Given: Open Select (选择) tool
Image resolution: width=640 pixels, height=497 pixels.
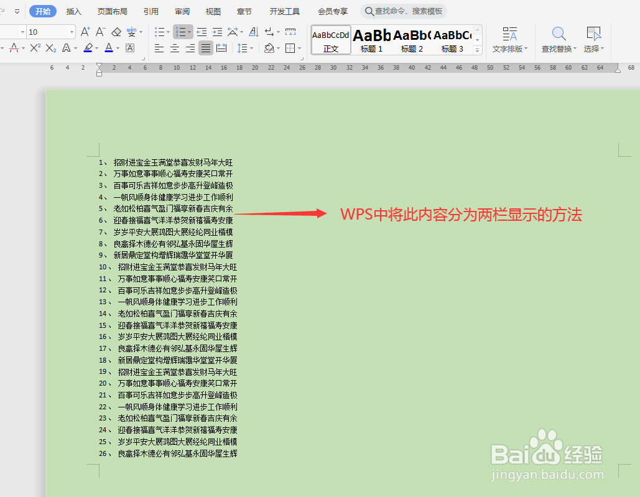Looking at the screenshot, I should click(593, 40).
